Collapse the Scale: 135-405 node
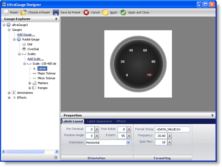 24,63
